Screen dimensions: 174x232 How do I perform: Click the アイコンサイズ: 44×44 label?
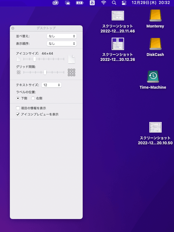(35, 53)
